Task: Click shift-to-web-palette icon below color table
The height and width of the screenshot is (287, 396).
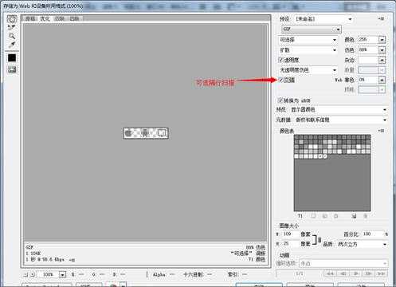Action: (x=324, y=216)
